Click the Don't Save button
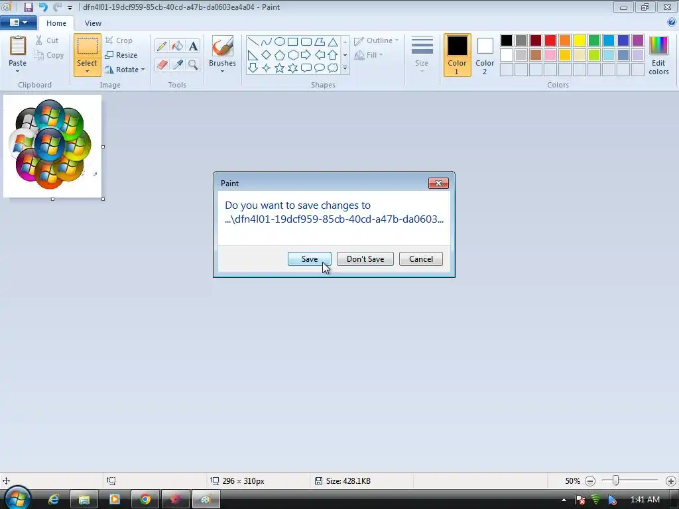 [x=365, y=259]
